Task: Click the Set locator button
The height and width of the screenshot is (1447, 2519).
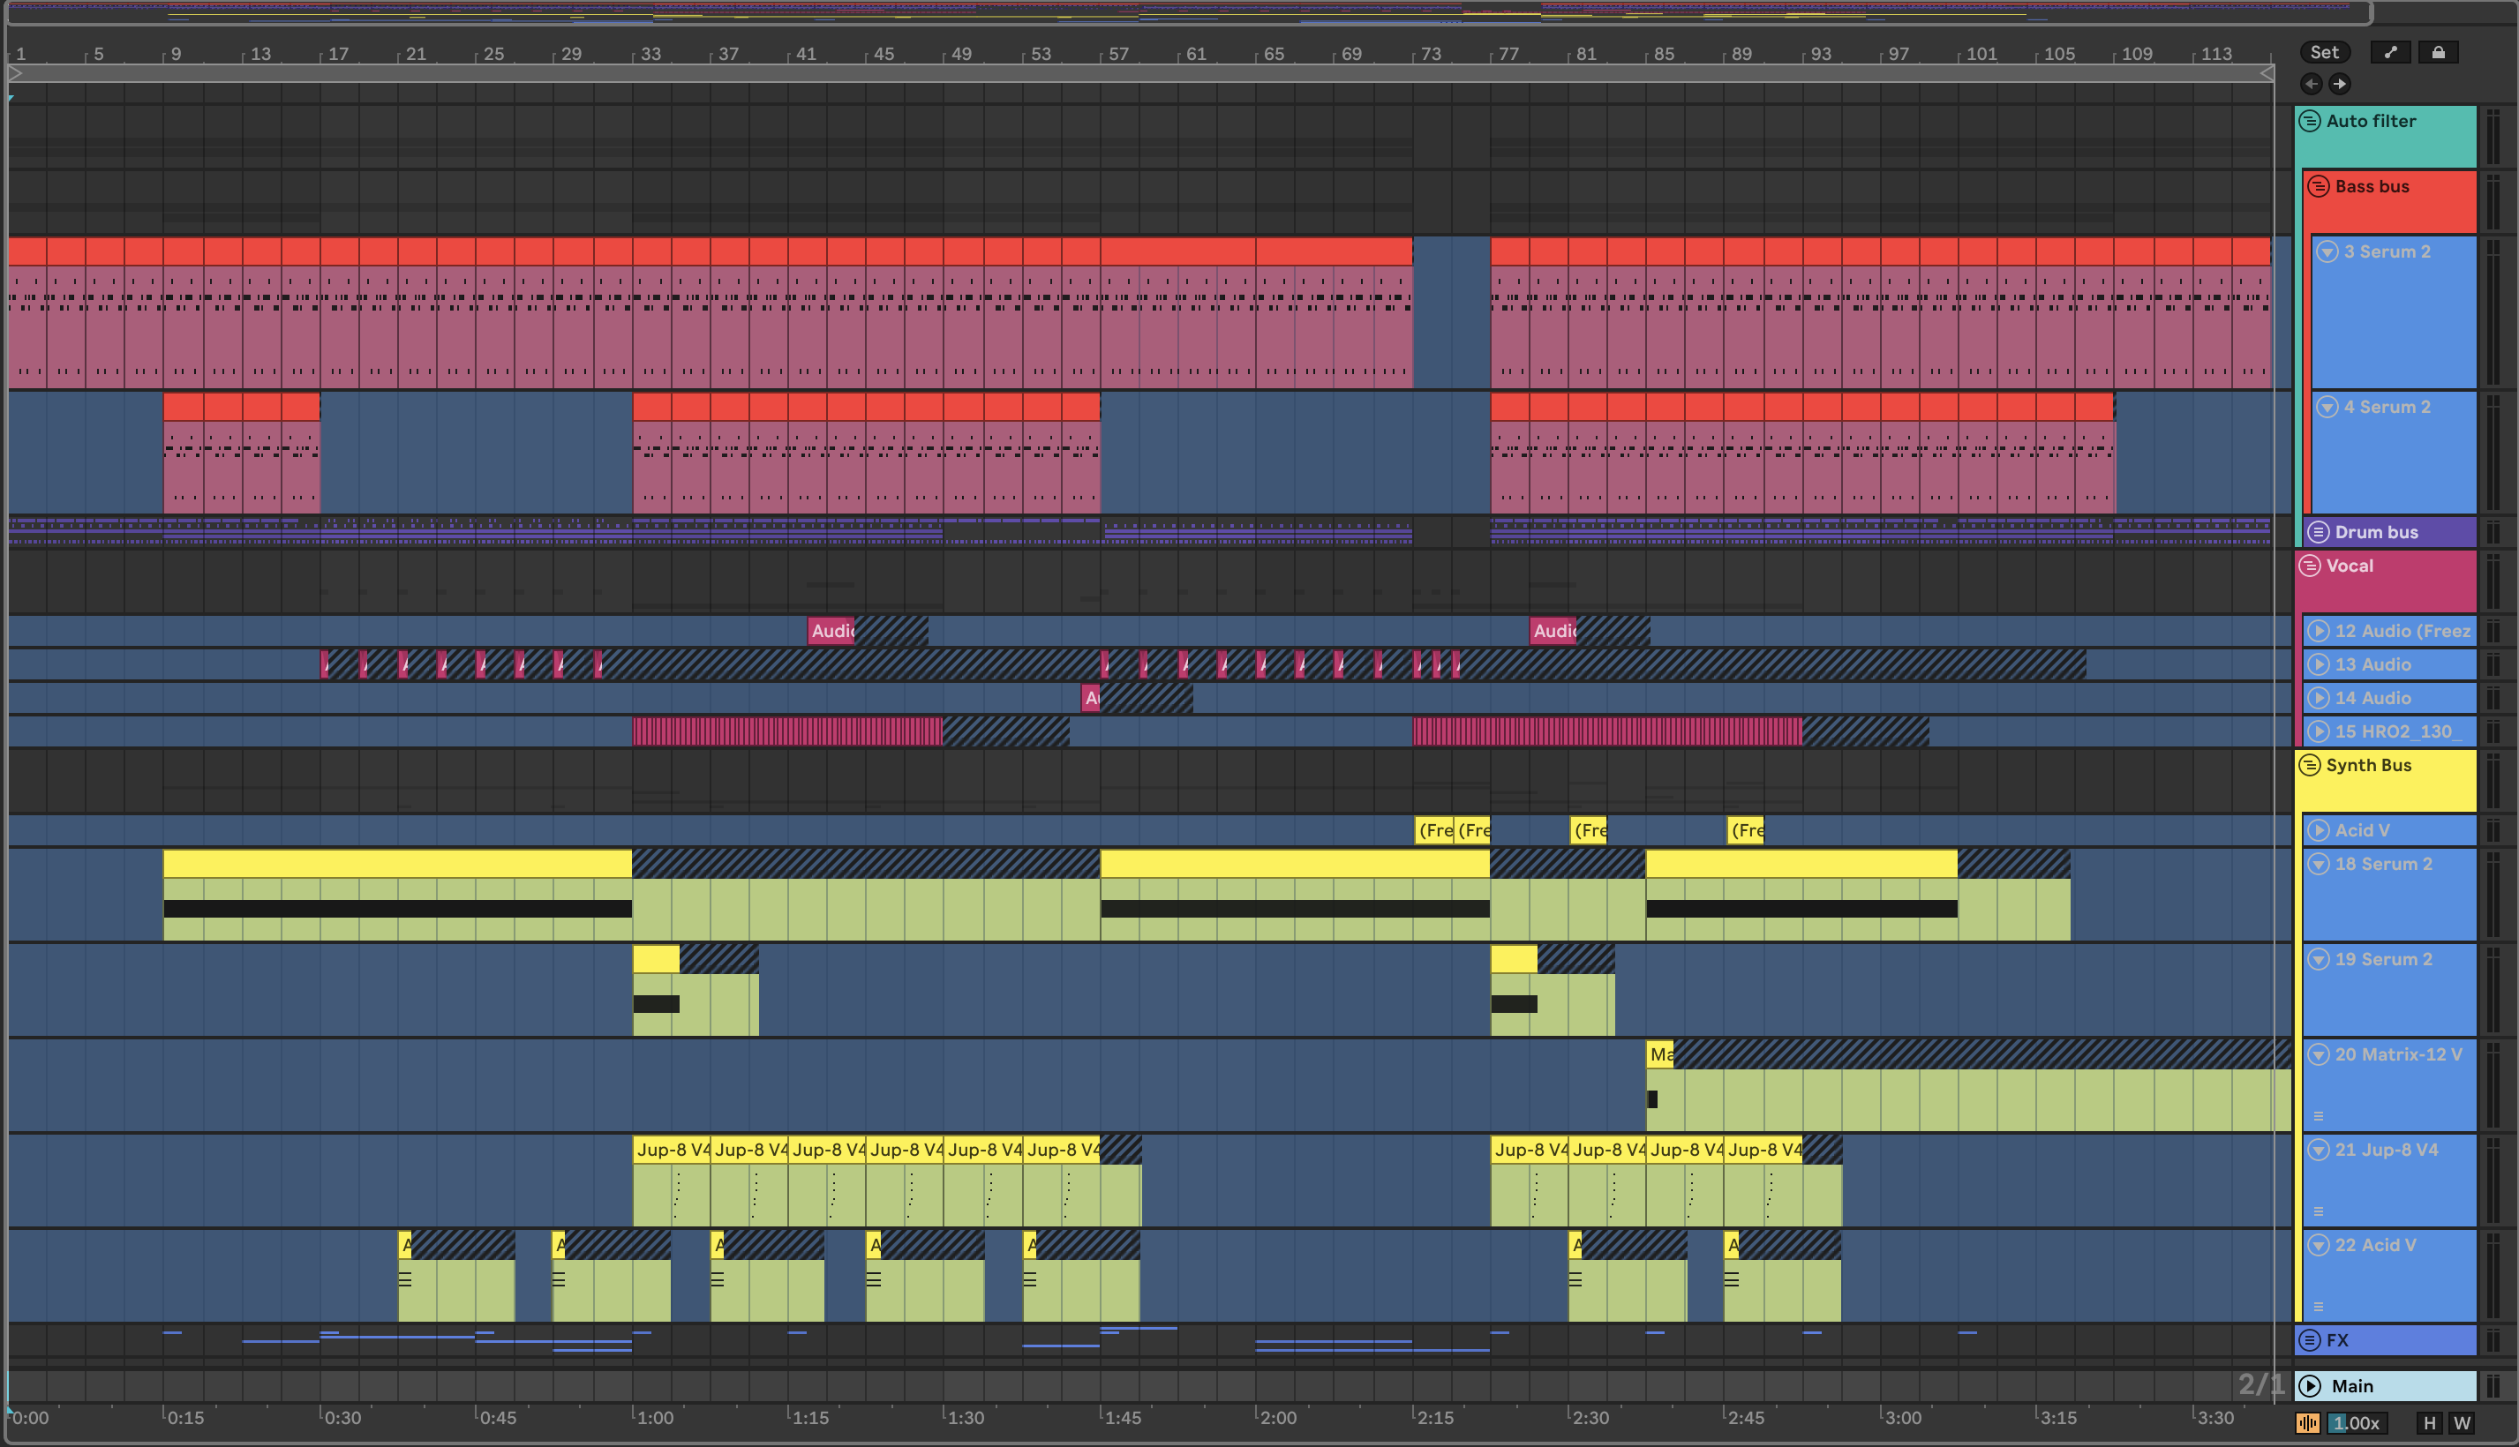Action: point(2324,53)
